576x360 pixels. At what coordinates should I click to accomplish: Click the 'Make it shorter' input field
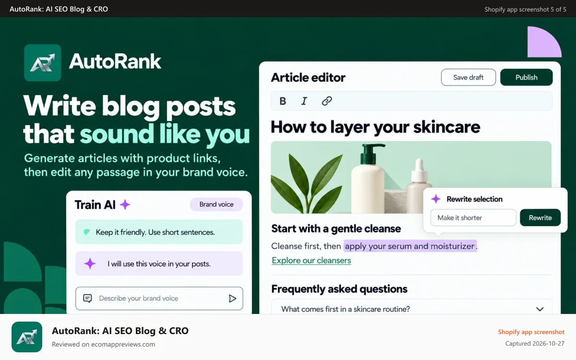(473, 217)
